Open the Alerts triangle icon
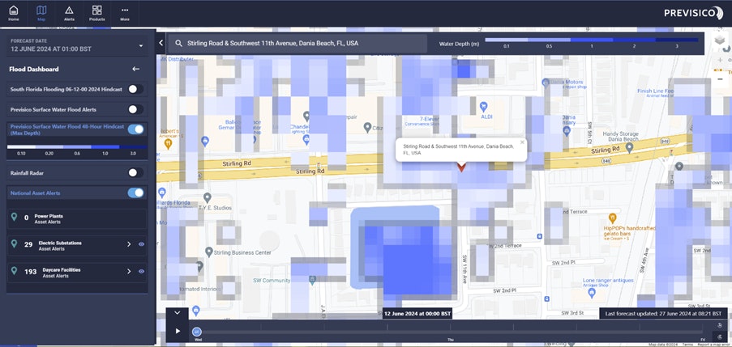732x347 pixels. tap(69, 11)
